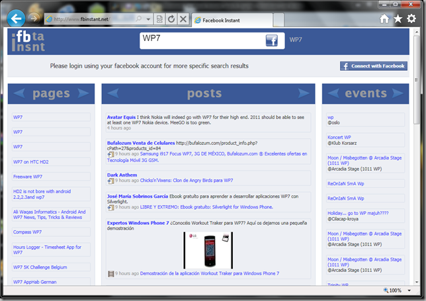This screenshot has width=426, height=301.
Task: Go to next pages results arrow
Action: pyautogui.click(x=83, y=93)
